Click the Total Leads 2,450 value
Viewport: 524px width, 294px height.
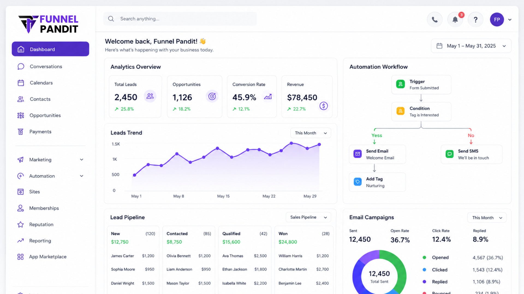click(x=126, y=97)
